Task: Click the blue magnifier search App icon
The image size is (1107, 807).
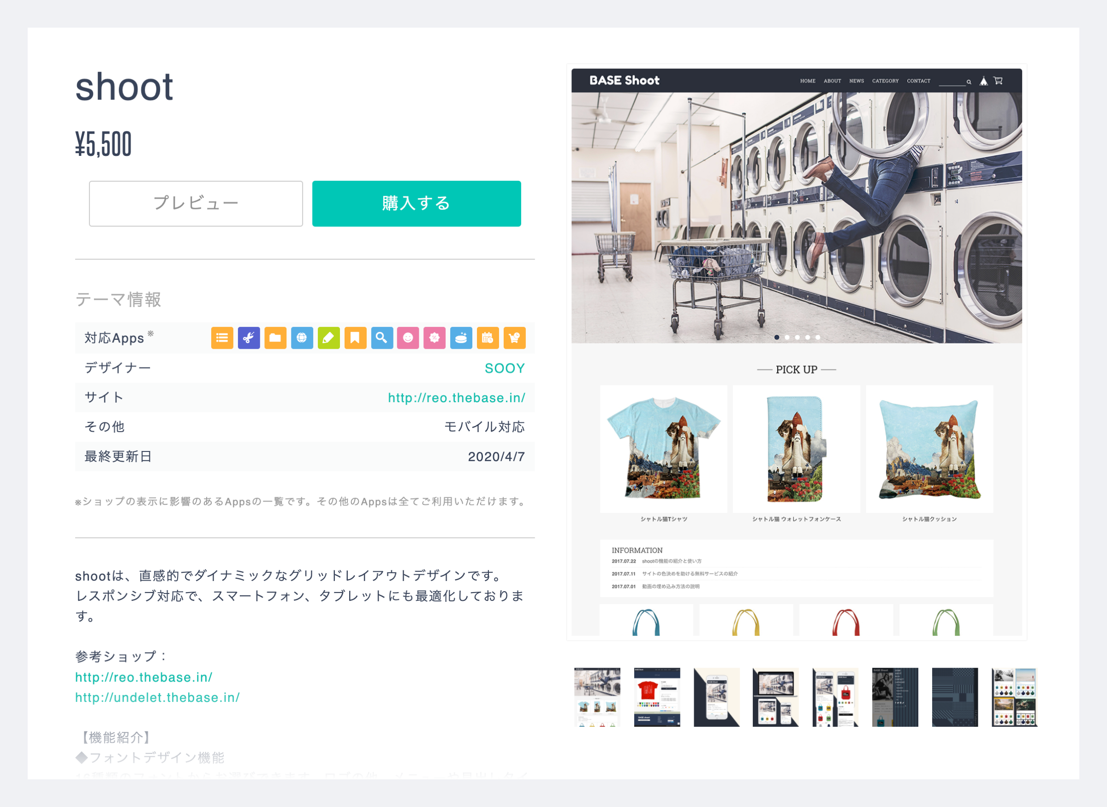Action: (381, 338)
